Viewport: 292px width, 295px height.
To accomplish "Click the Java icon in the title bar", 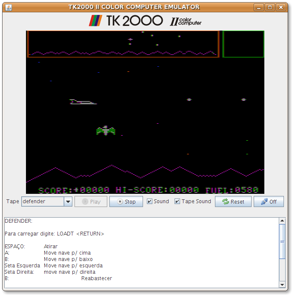I will coord(9,8).
